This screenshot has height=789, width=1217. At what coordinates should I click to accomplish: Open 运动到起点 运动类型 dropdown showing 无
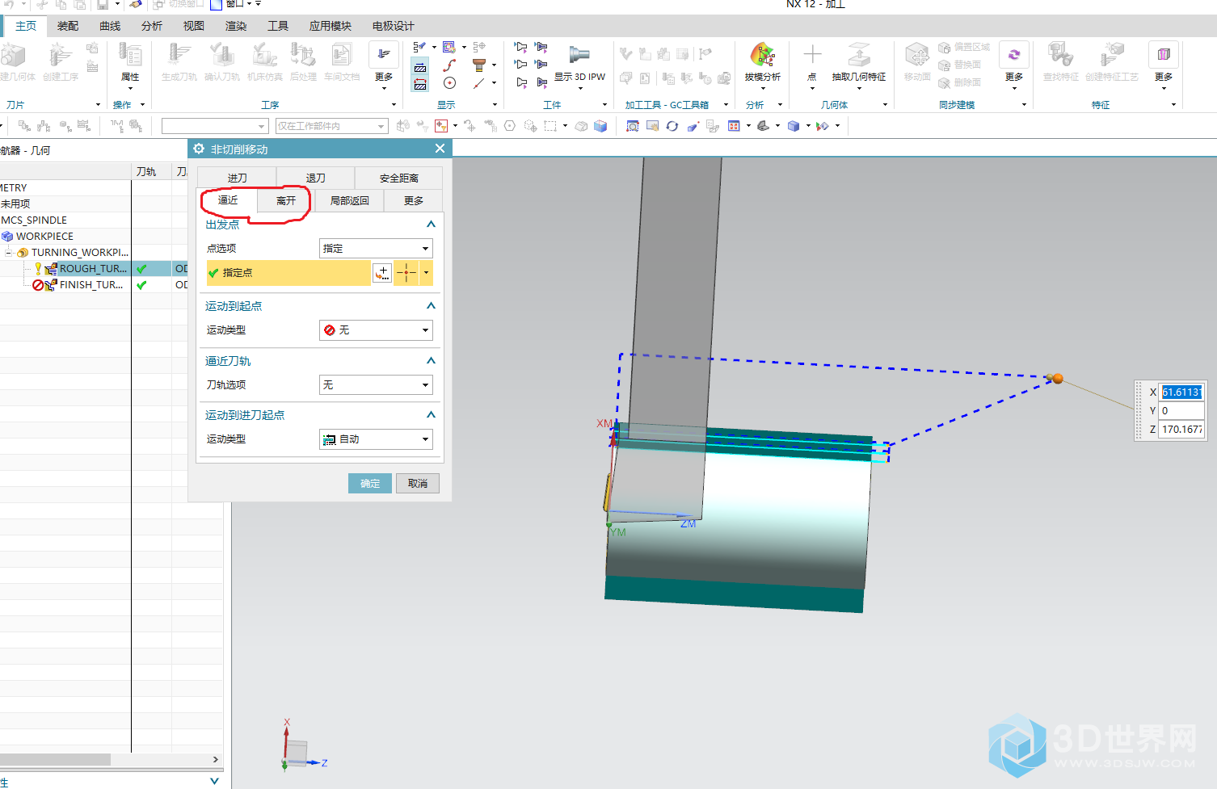376,330
